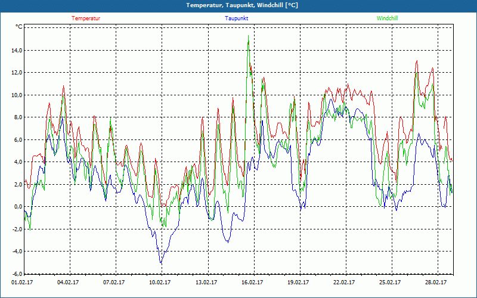Click the green Windchill legend label
Image resolution: width=477 pixels, height=298 pixels.
[x=387, y=18]
